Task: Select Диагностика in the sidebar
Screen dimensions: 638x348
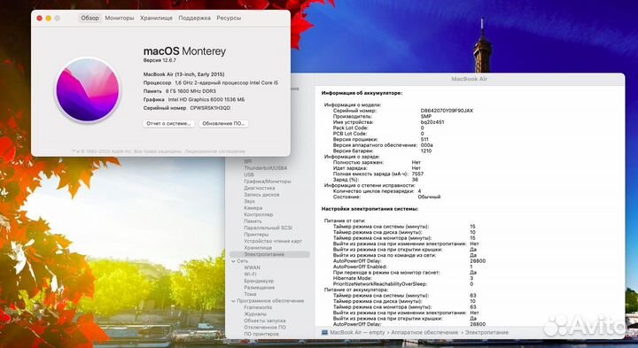Action: point(259,189)
